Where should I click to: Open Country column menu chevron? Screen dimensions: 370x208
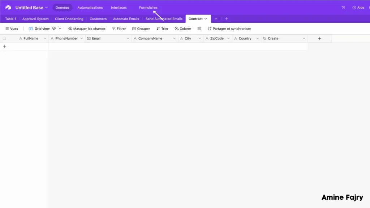257,38
